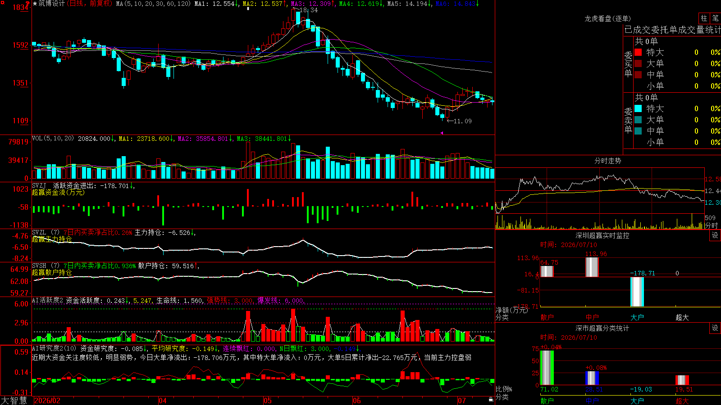Click the 11.09 low price annotation
The width and height of the screenshot is (721, 405).
(x=462, y=121)
